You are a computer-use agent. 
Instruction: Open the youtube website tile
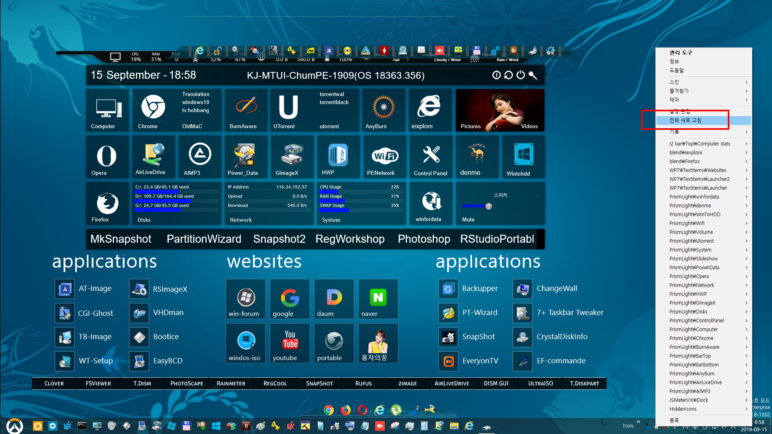(x=289, y=343)
